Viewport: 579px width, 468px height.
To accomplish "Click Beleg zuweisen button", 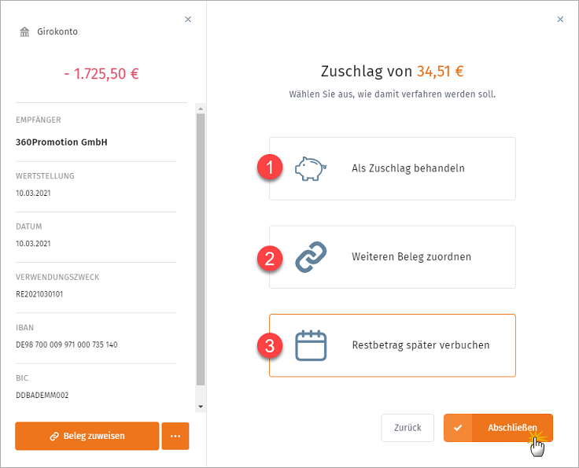I will pyautogui.click(x=87, y=437).
